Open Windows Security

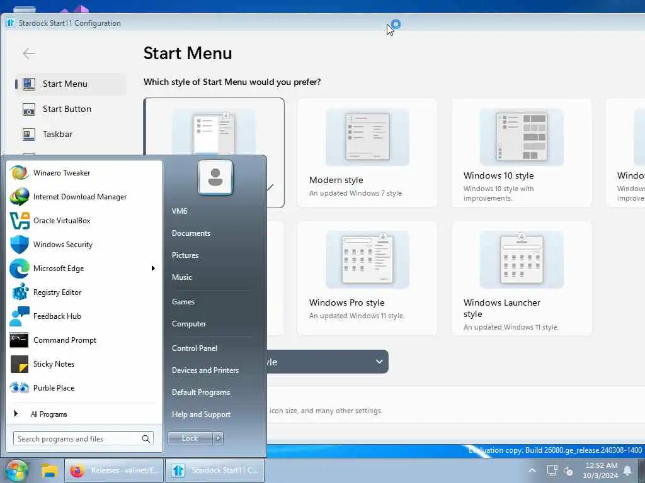pyautogui.click(x=84, y=245)
